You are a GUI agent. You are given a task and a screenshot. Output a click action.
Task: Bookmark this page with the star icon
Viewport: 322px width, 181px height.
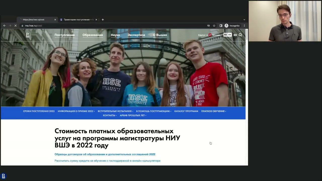pos(214,26)
